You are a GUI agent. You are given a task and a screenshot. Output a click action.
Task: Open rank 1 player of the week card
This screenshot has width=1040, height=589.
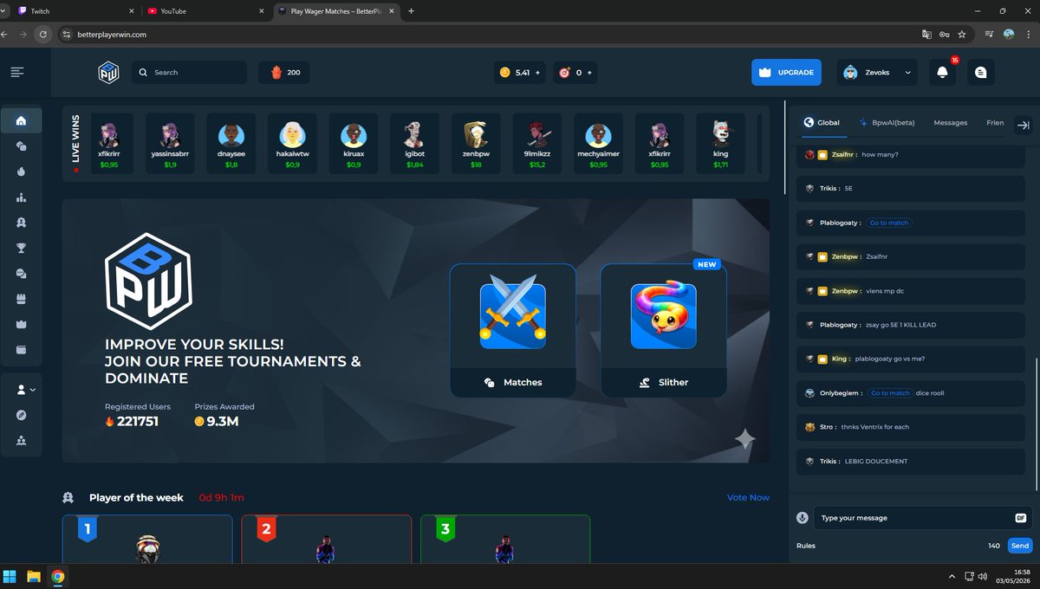[x=147, y=540]
